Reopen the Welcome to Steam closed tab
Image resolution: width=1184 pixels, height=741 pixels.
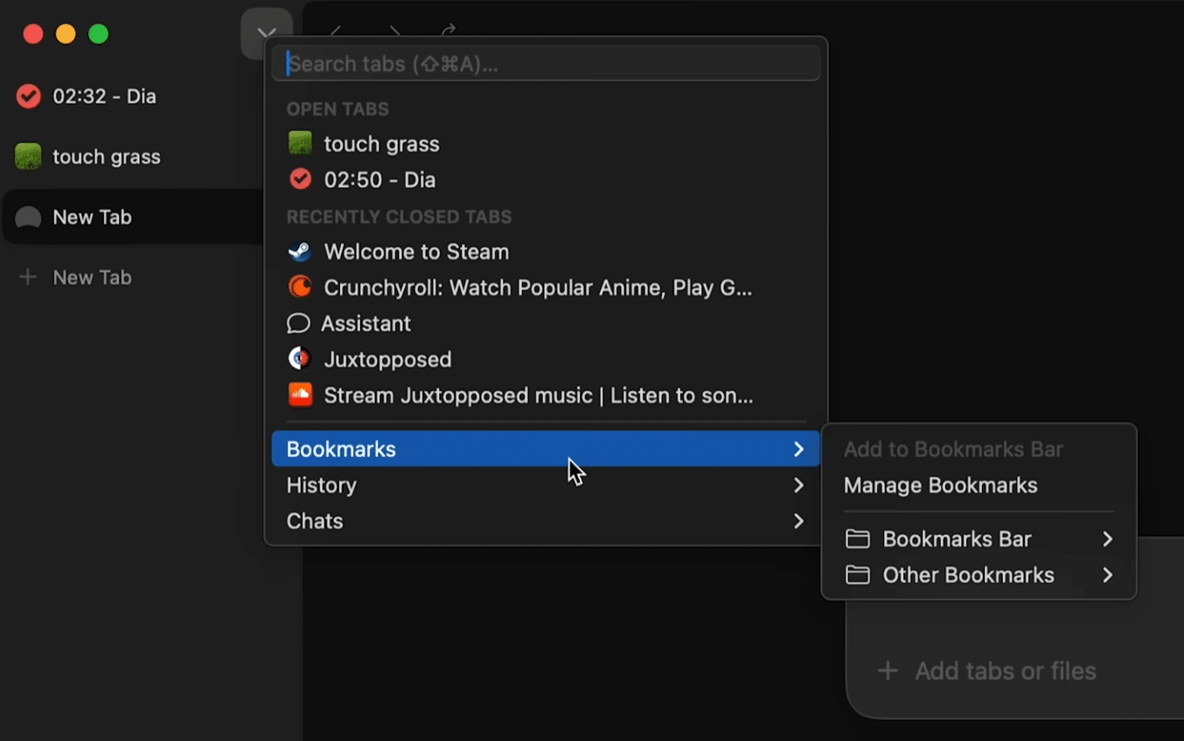point(546,252)
